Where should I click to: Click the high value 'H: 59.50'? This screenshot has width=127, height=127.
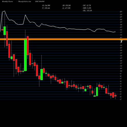[x=67, y=6]
